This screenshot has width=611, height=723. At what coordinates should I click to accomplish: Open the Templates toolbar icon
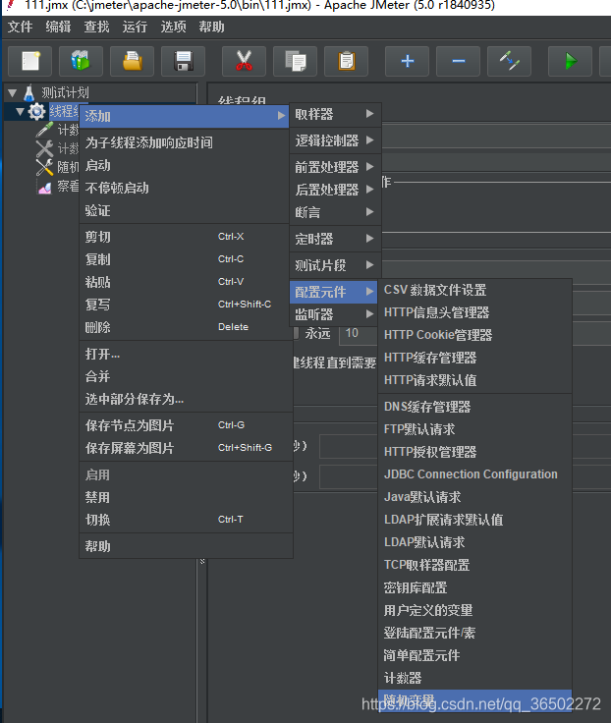pyautogui.click(x=81, y=61)
